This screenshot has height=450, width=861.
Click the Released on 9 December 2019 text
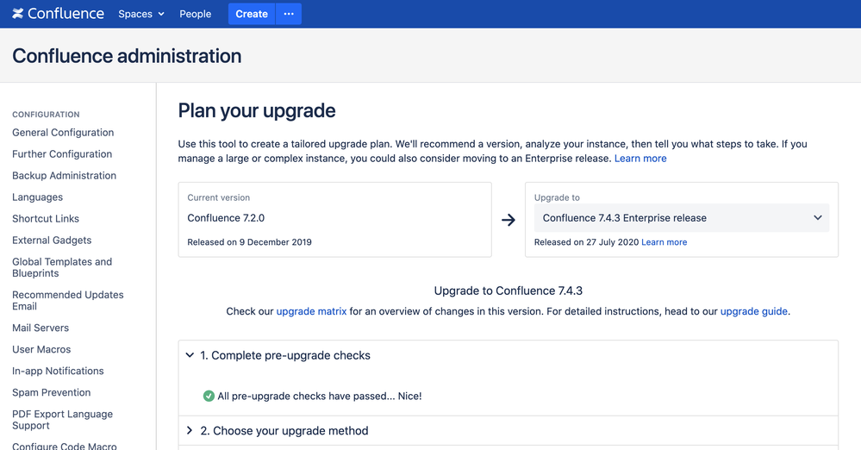pos(249,241)
